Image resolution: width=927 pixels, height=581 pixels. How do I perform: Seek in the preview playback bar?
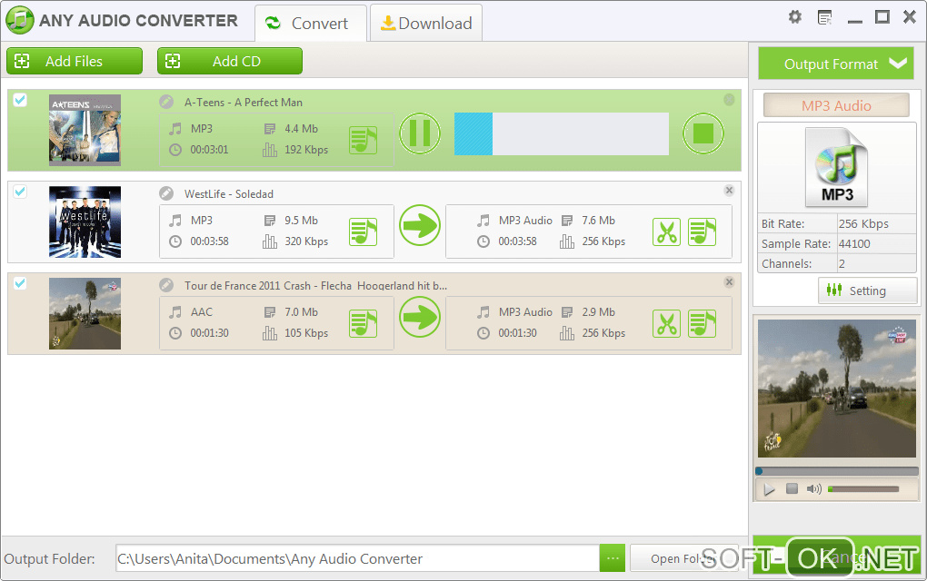pyautogui.click(x=836, y=471)
